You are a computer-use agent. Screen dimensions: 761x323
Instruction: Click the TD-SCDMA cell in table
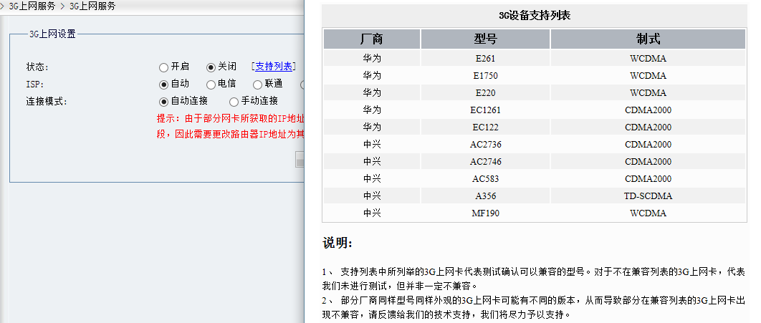pyautogui.click(x=648, y=196)
